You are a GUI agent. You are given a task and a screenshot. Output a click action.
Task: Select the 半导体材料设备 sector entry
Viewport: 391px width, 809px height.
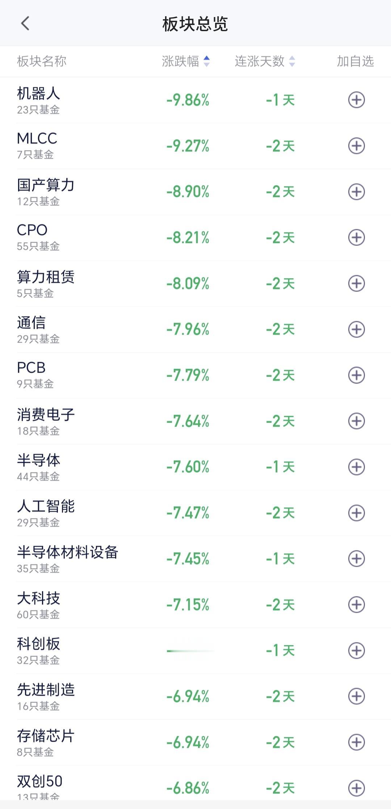195,559
